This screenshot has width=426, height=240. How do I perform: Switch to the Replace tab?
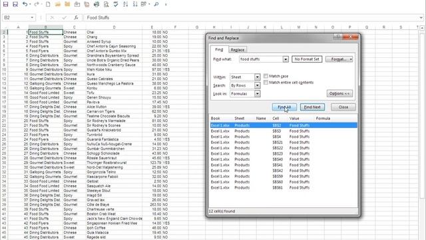point(238,50)
